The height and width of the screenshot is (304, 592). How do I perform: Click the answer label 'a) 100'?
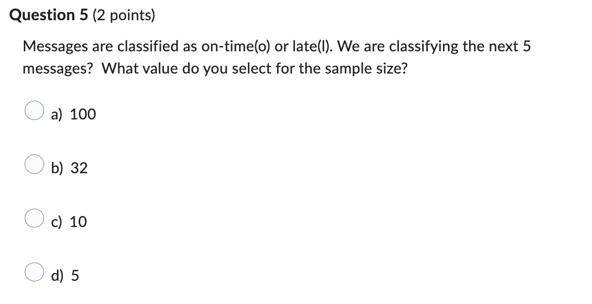73,114
